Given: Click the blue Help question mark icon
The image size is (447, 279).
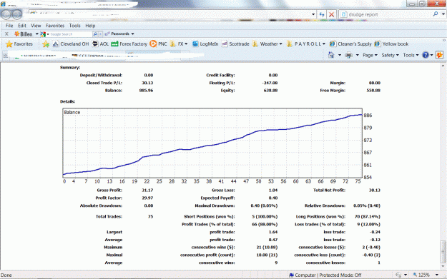Looking at the screenshot, I should click(426, 55).
